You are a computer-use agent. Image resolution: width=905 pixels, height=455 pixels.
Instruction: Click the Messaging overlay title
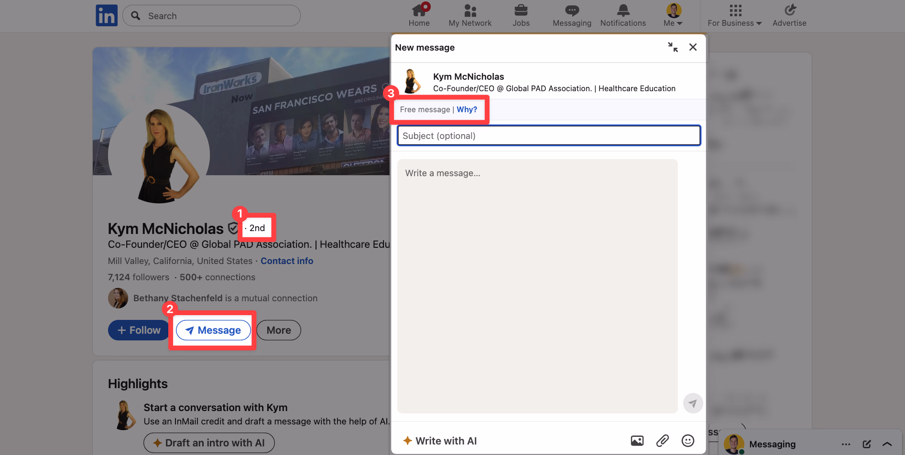point(773,444)
